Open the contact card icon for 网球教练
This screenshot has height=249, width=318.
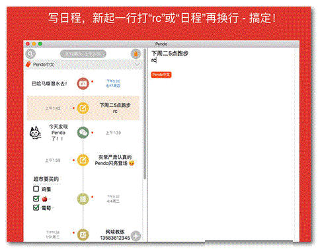click(83, 234)
